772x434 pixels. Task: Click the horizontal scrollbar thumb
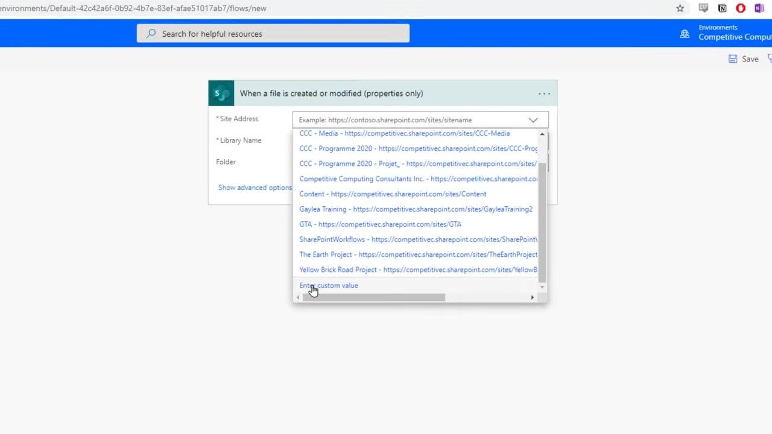(374, 297)
